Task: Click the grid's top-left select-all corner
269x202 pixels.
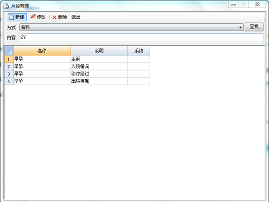Action: (9, 51)
